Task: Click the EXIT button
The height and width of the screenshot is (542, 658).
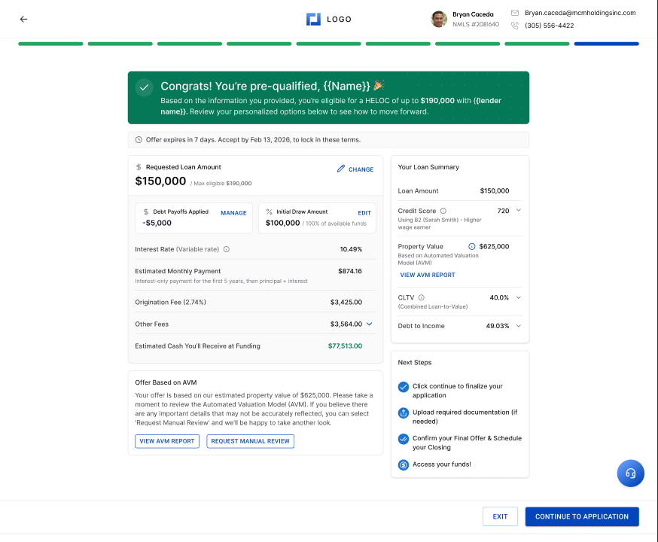Action: point(500,516)
